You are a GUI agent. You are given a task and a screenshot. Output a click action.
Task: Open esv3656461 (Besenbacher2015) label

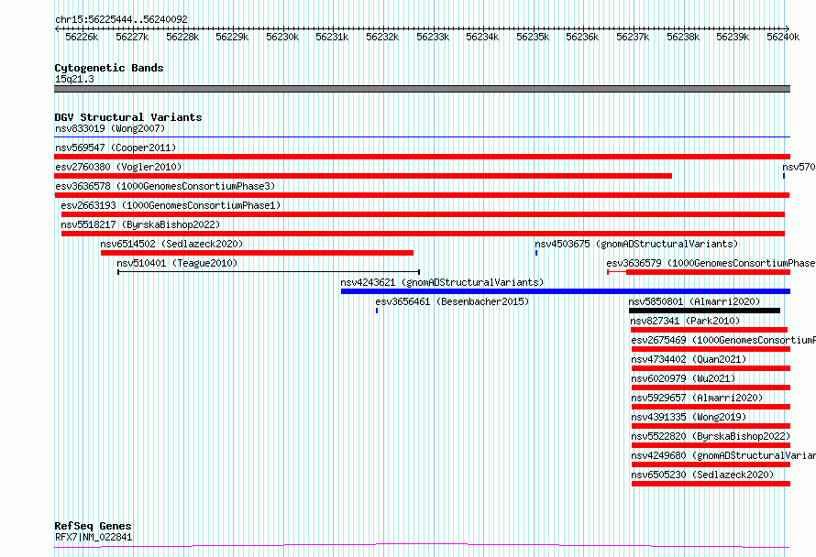tap(452, 301)
